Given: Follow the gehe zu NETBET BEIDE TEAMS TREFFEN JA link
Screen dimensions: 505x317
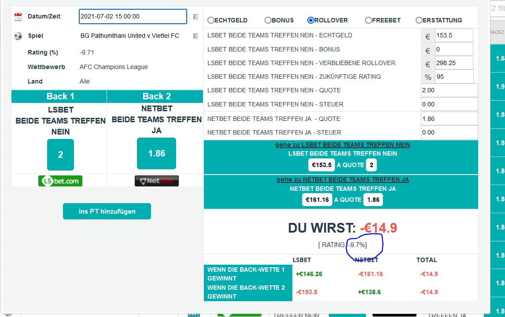Looking at the screenshot, I should [x=343, y=179].
